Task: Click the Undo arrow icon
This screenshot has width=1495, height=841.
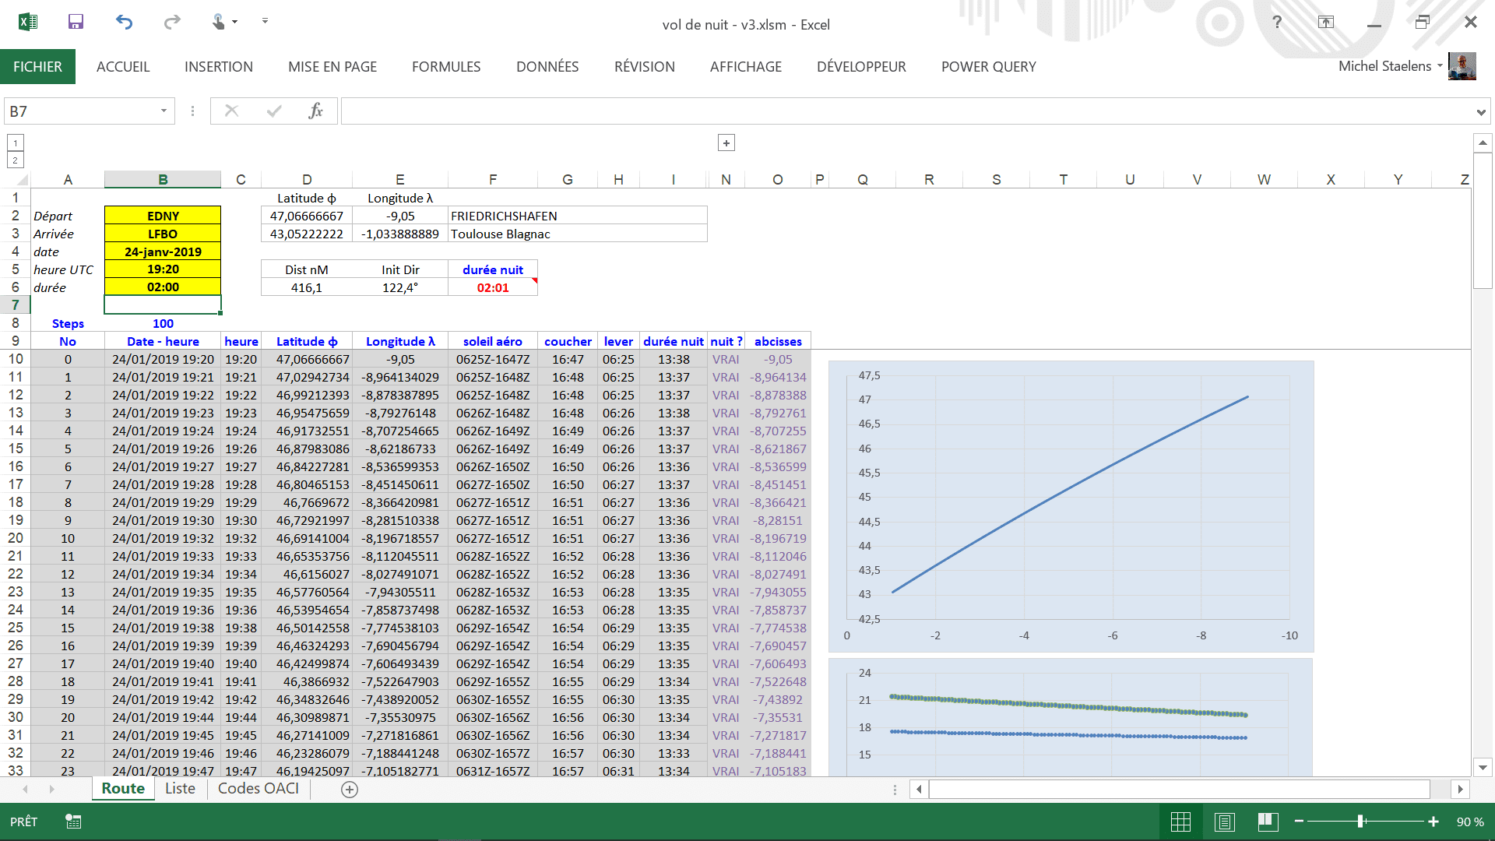Action: tap(124, 22)
